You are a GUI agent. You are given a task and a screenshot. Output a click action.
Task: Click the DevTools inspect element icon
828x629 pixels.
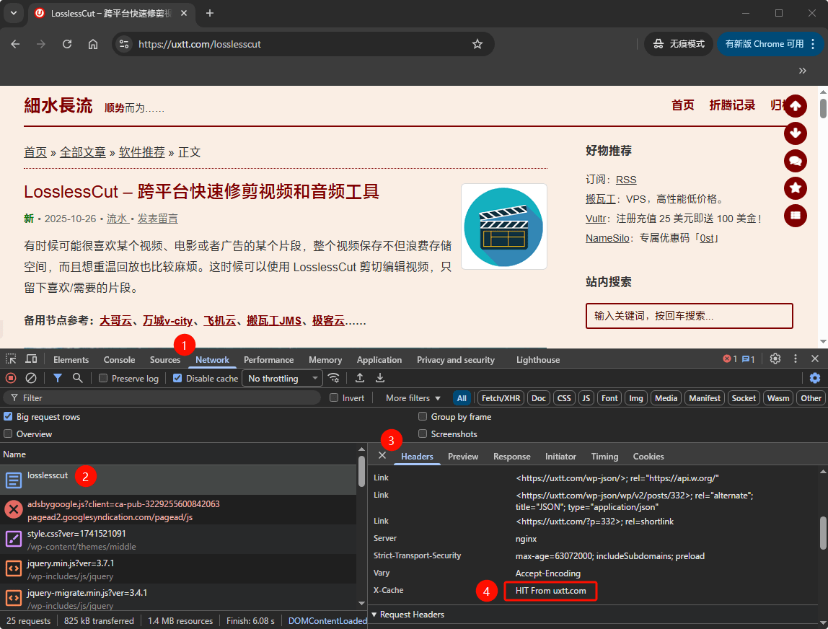(11, 359)
